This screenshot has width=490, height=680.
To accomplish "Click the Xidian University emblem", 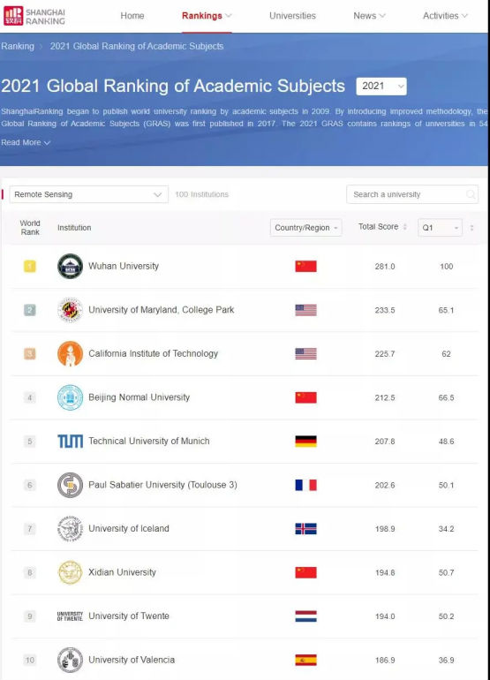I will point(71,572).
